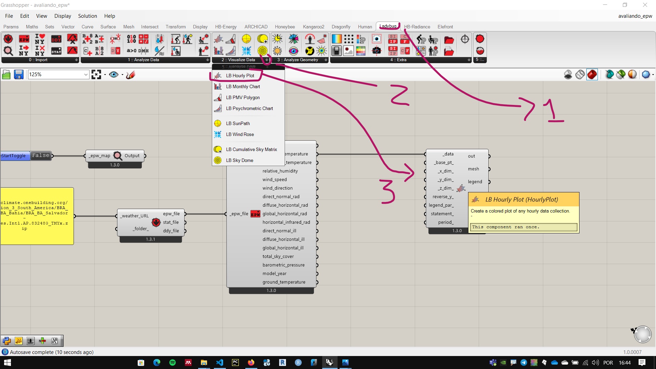Select LB Hourly Plot from menu
656x369 pixels.
241,75
